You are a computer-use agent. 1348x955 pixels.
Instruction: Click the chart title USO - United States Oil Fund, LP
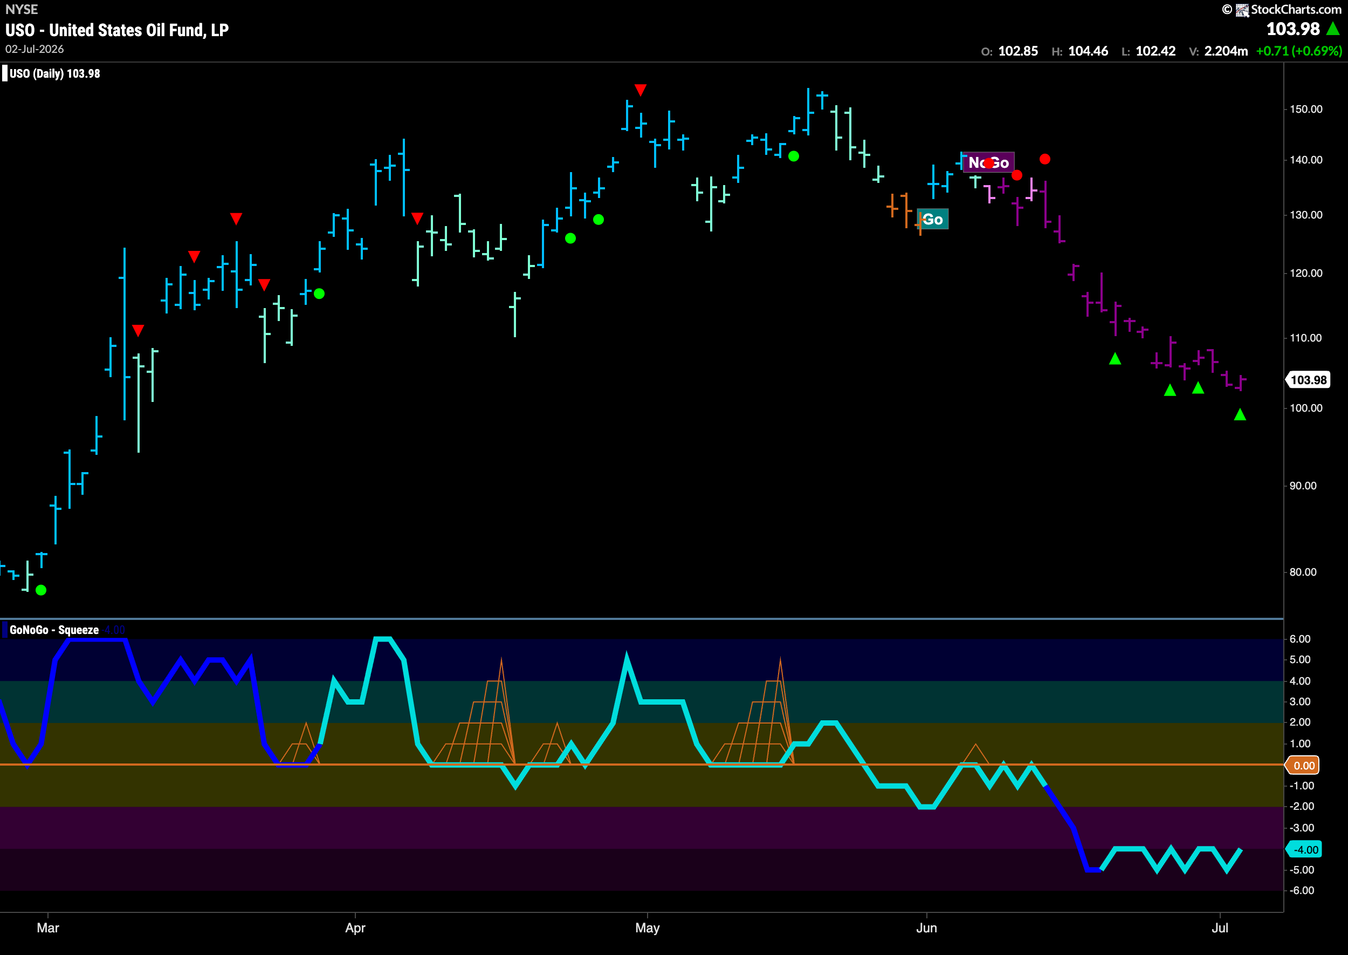(117, 30)
